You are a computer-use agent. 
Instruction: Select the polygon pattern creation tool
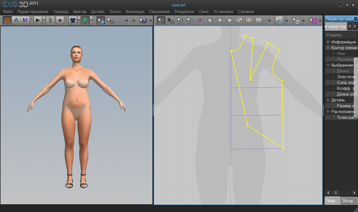coord(210,20)
